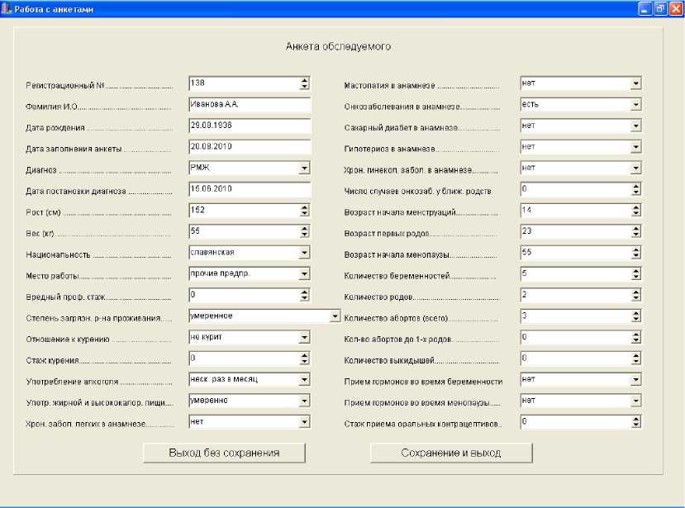Decrease the Количество абортов (всего) value

pos(635,320)
